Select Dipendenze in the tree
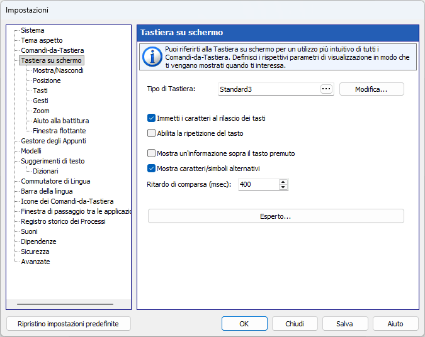The width and height of the screenshot is (425, 337). [38, 241]
